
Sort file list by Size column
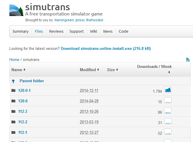point(112,70)
